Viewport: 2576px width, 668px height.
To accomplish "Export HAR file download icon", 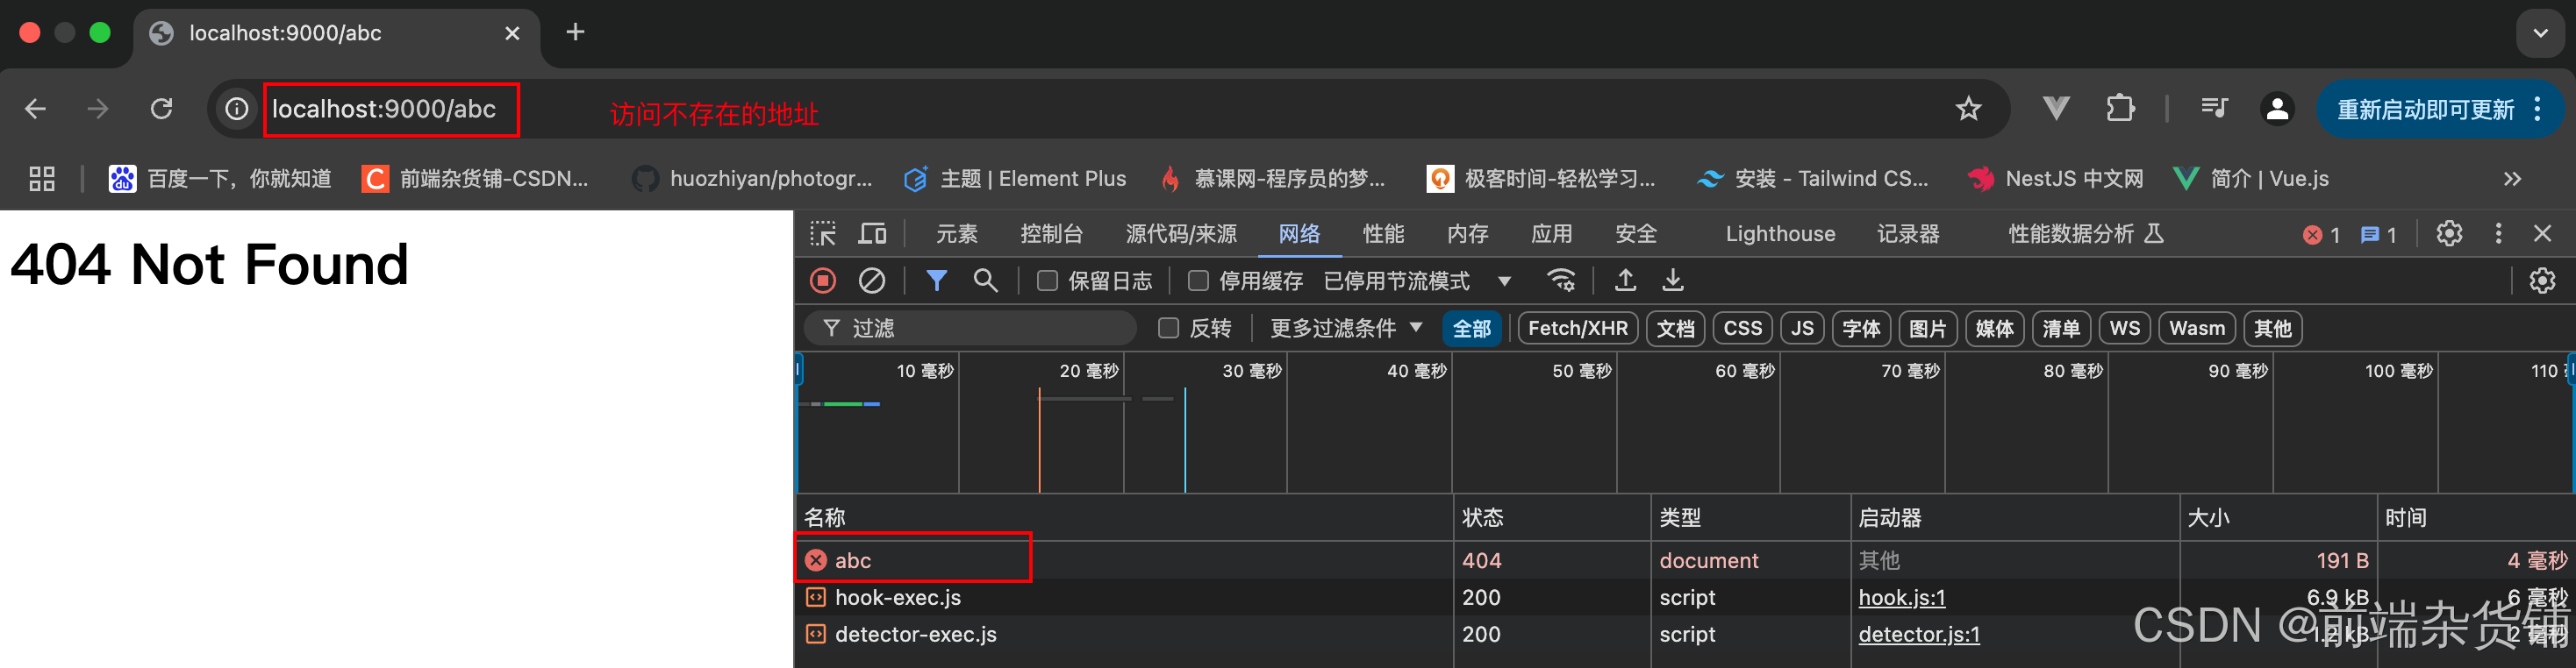I will coord(1673,281).
